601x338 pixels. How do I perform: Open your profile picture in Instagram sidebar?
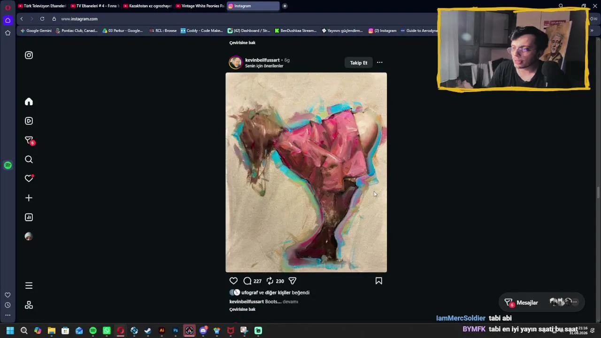click(29, 237)
